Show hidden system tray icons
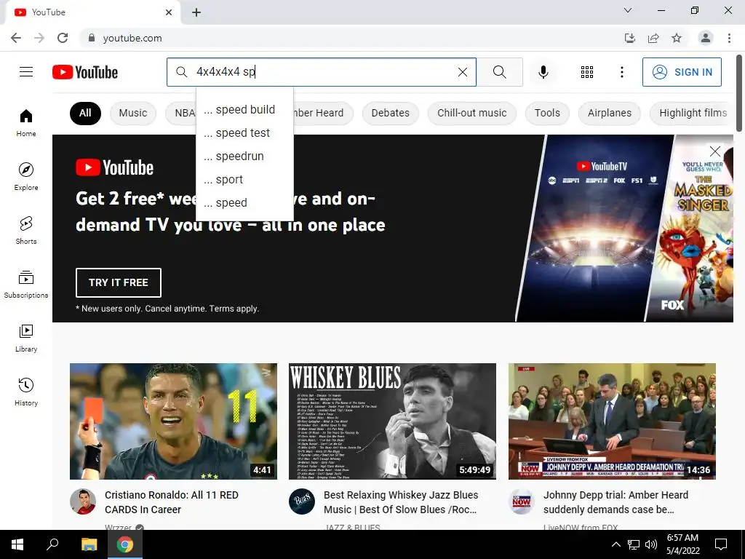 615,544
